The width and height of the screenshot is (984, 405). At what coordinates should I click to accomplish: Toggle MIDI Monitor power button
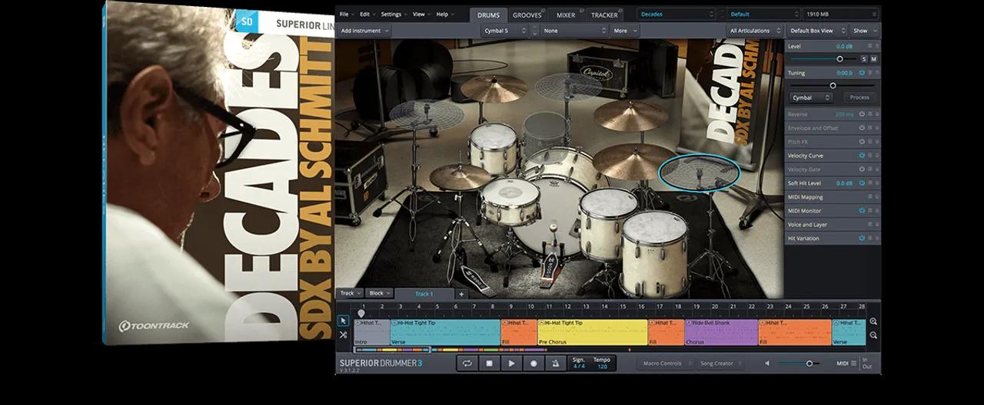pos(862,211)
